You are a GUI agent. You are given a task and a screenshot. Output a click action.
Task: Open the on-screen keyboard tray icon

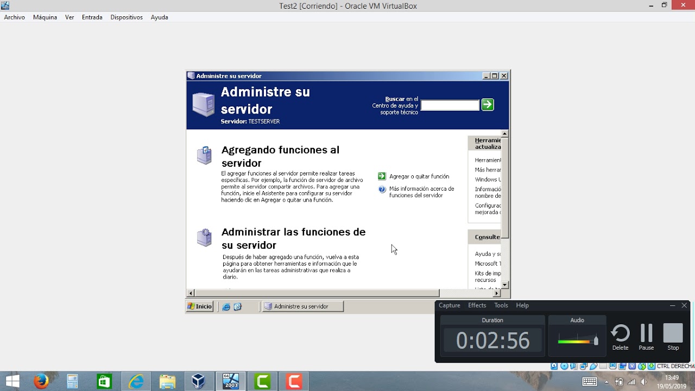click(x=590, y=382)
